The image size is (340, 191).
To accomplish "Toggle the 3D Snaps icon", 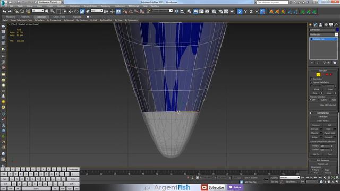I will coord(125,11).
